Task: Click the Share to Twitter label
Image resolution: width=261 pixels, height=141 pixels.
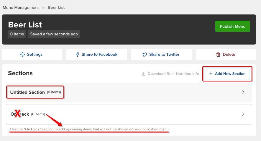Action: pyautogui.click(x=164, y=55)
